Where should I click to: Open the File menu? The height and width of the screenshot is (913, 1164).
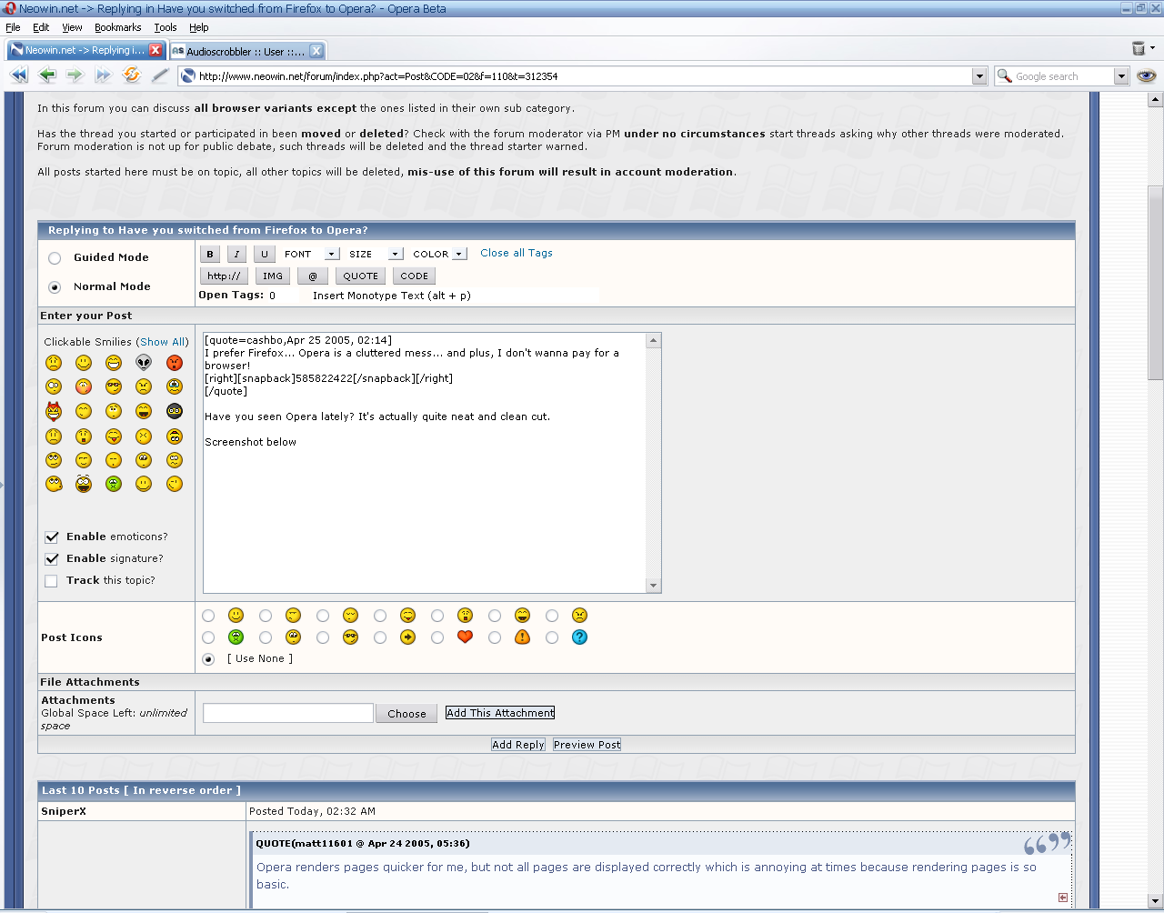pyautogui.click(x=13, y=27)
